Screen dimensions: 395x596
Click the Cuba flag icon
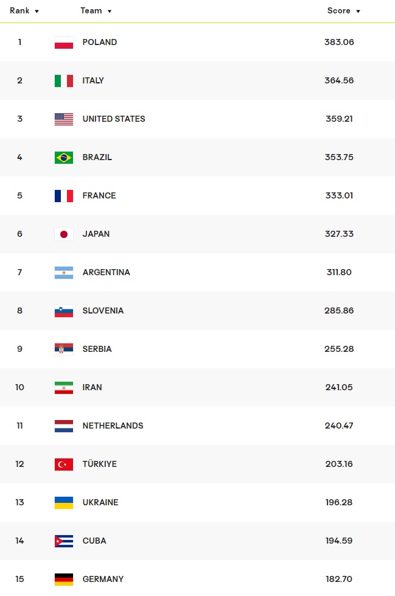(x=64, y=541)
